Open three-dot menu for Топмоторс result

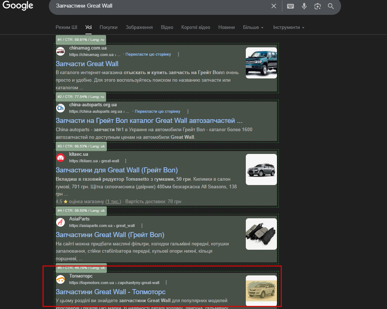(166, 282)
